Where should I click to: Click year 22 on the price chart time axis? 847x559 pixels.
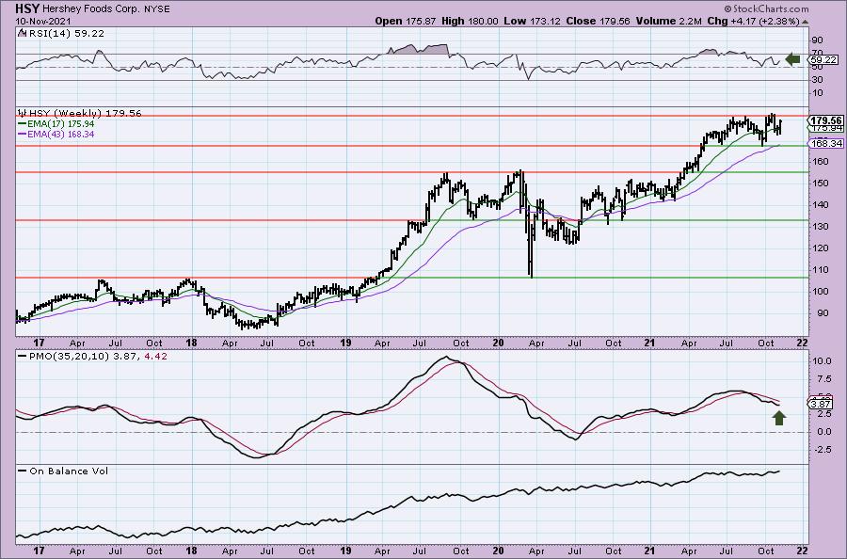pos(802,343)
